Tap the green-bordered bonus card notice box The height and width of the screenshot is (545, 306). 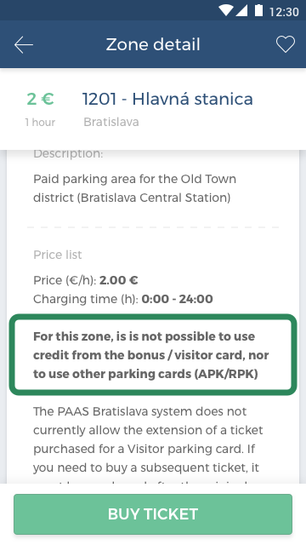153,355
